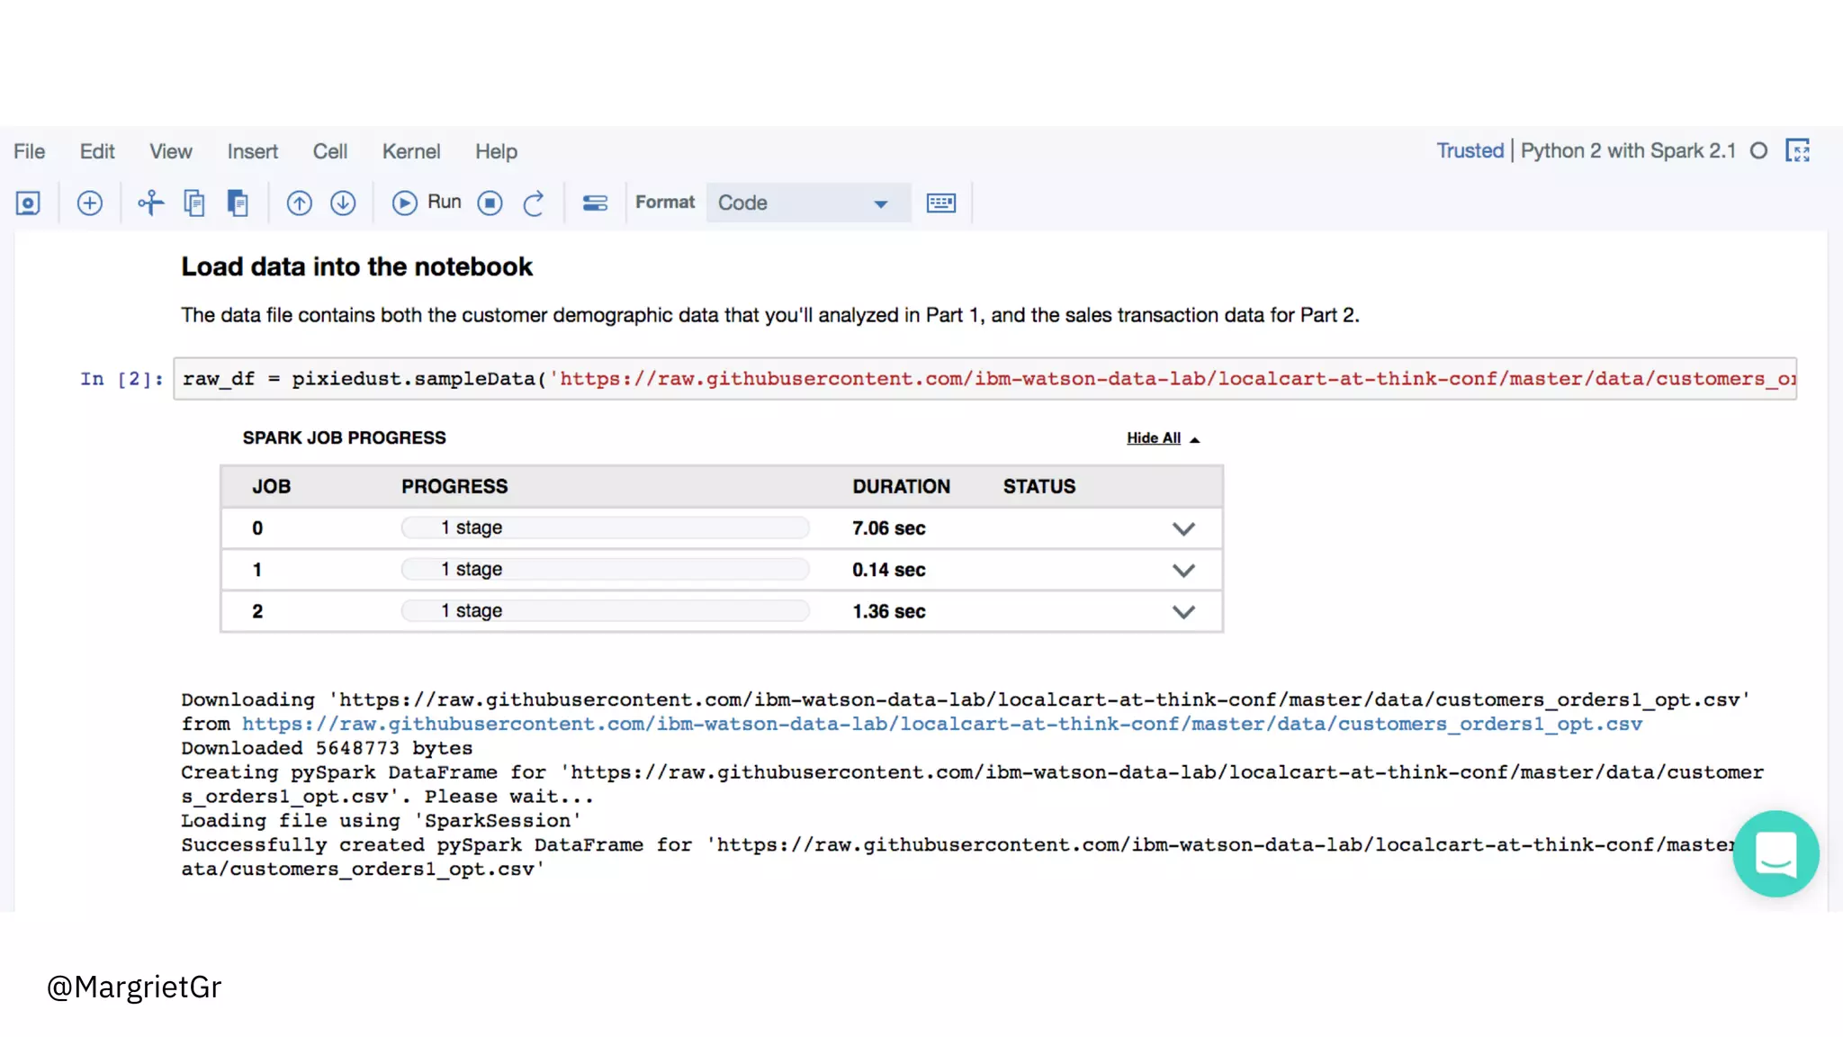Open the command palette keyboard icon
The width and height of the screenshot is (1843, 1037).
pyautogui.click(x=940, y=203)
